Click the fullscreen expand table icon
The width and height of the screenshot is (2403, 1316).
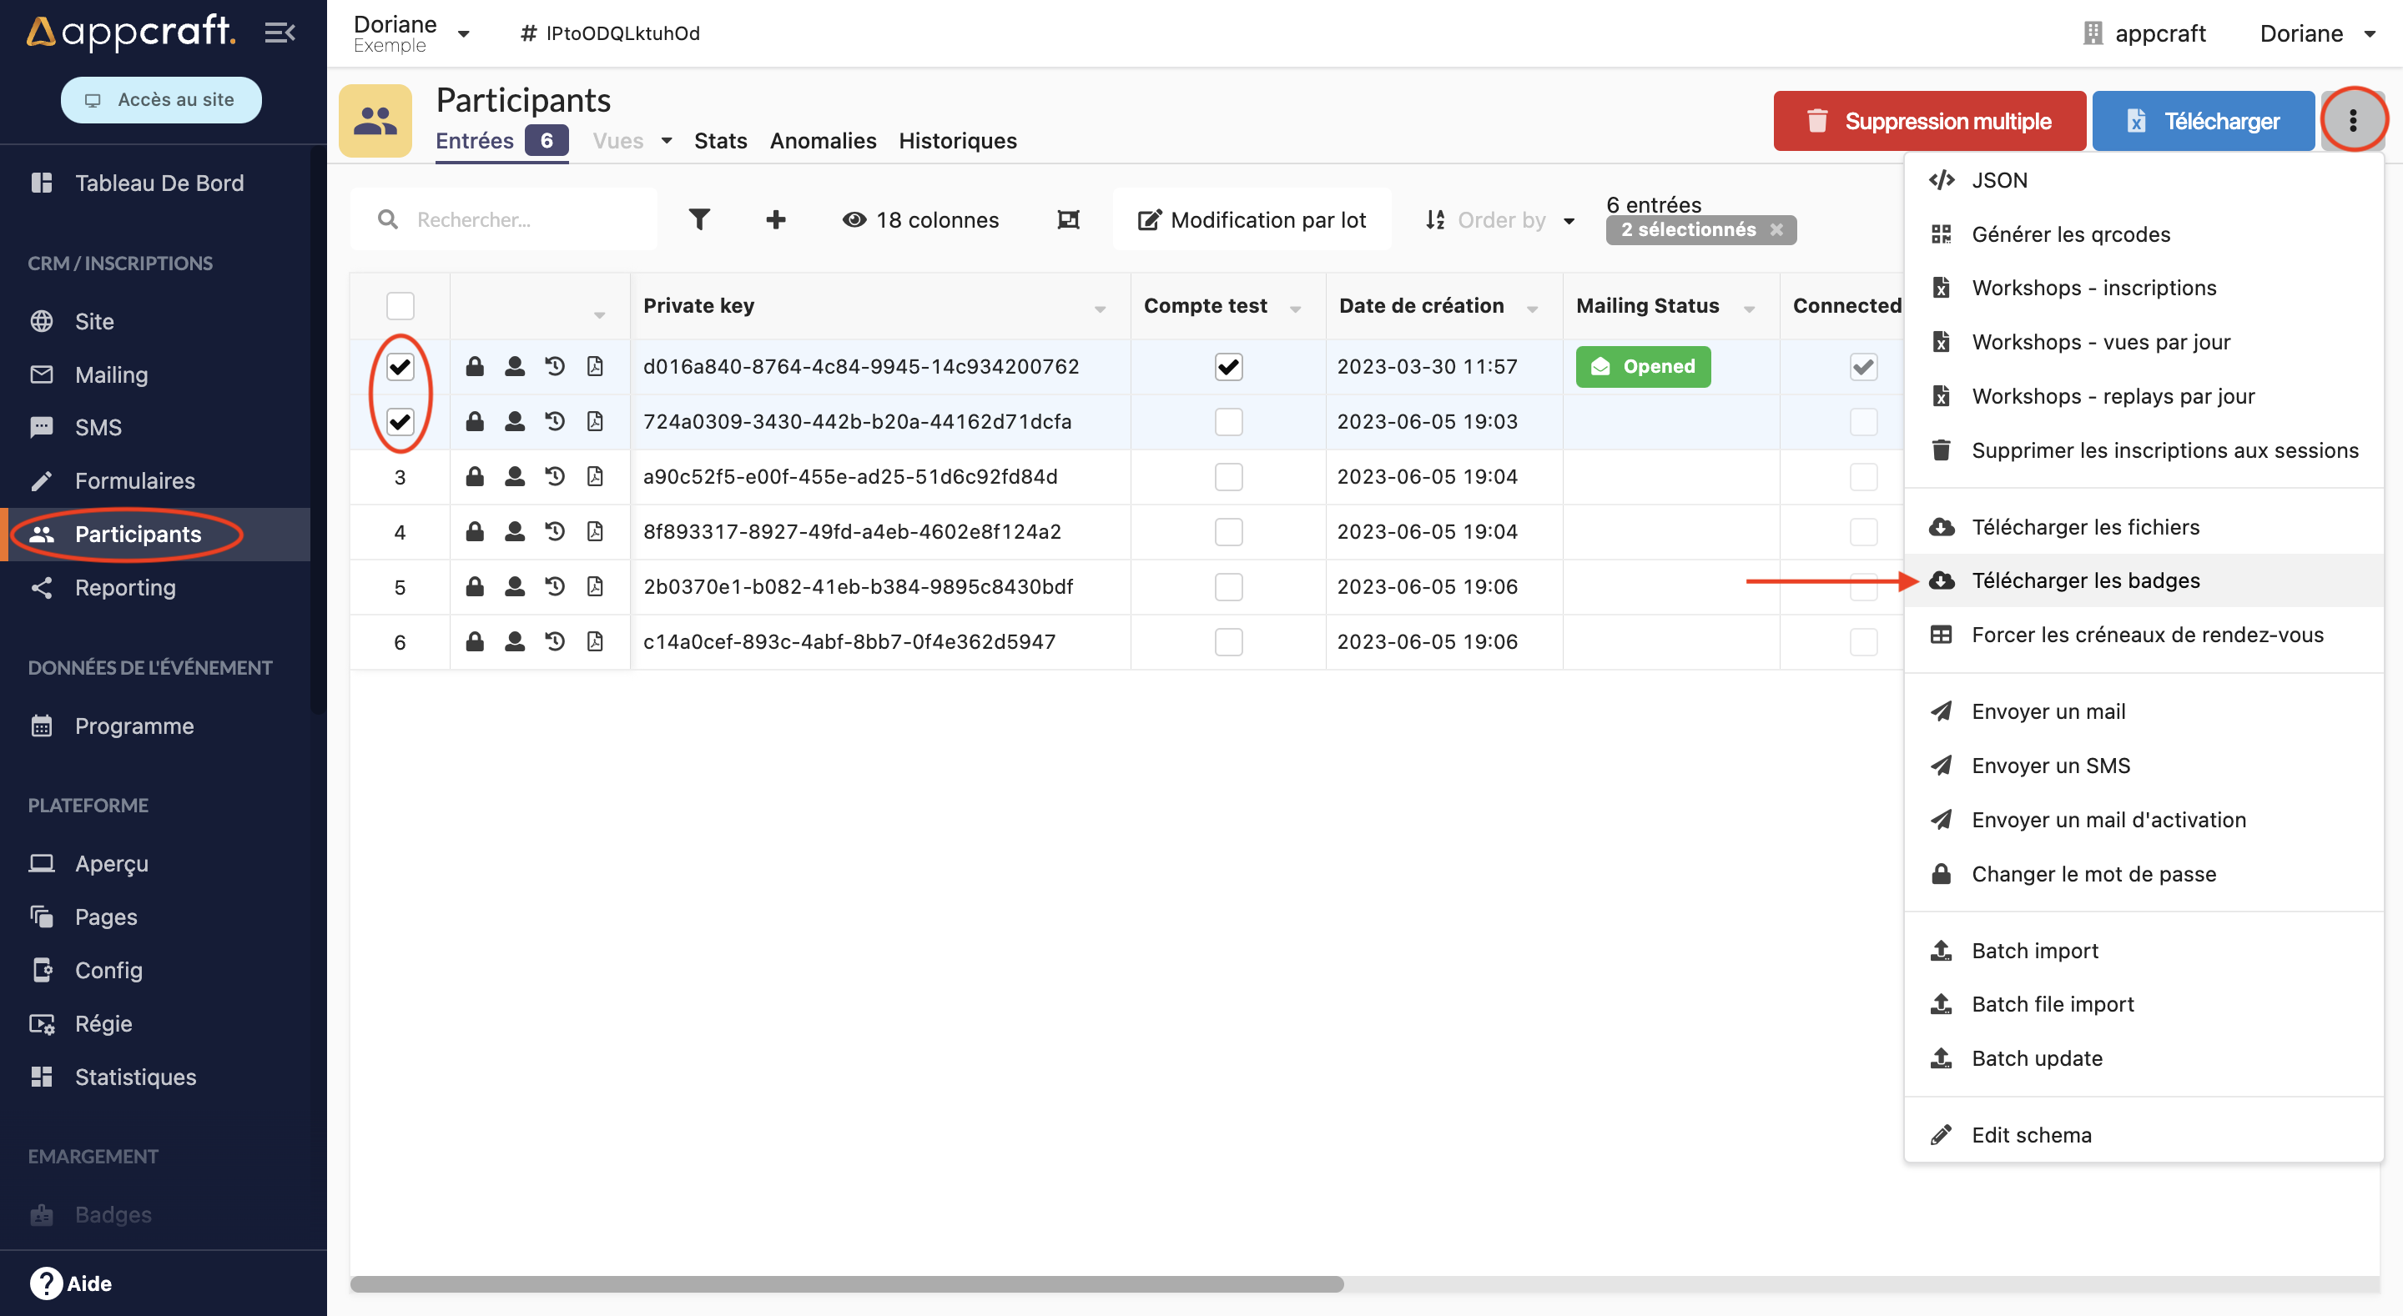point(1068,219)
